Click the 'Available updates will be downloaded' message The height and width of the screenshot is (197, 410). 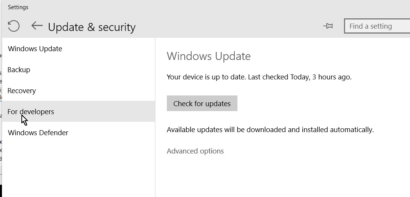[270, 130]
